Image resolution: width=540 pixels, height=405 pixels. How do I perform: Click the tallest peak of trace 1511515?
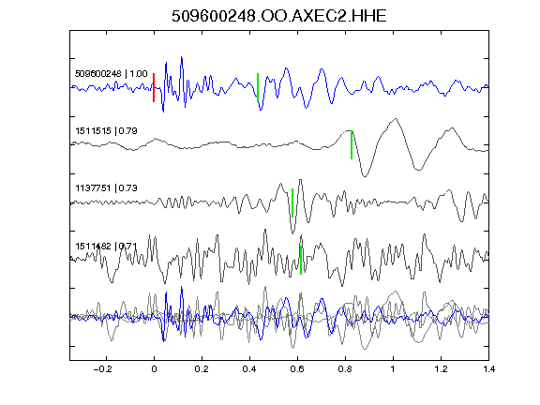tap(396, 119)
